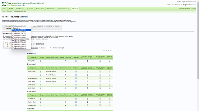Open the Año Escolar tab

pyautogui.click(x=51, y=9)
